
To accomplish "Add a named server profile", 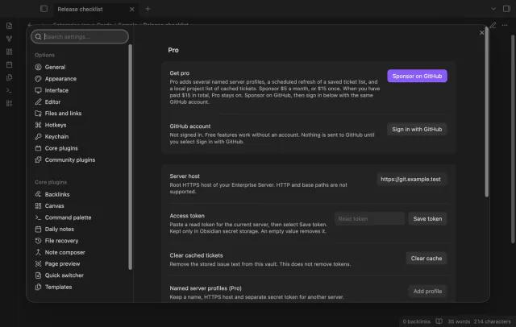I will pyautogui.click(x=427, y=292).
